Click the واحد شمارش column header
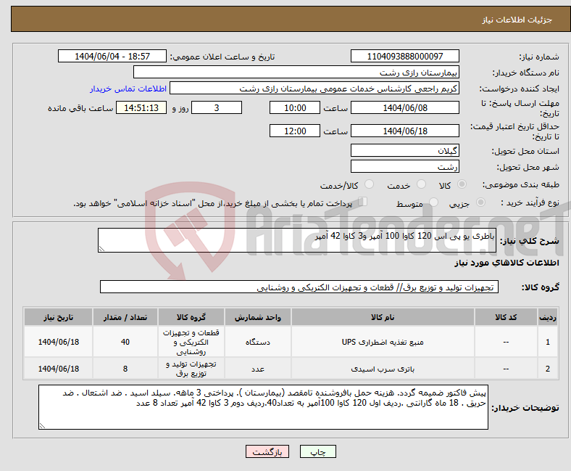Screen dimensions: 571x471 [x=257, y=317]
